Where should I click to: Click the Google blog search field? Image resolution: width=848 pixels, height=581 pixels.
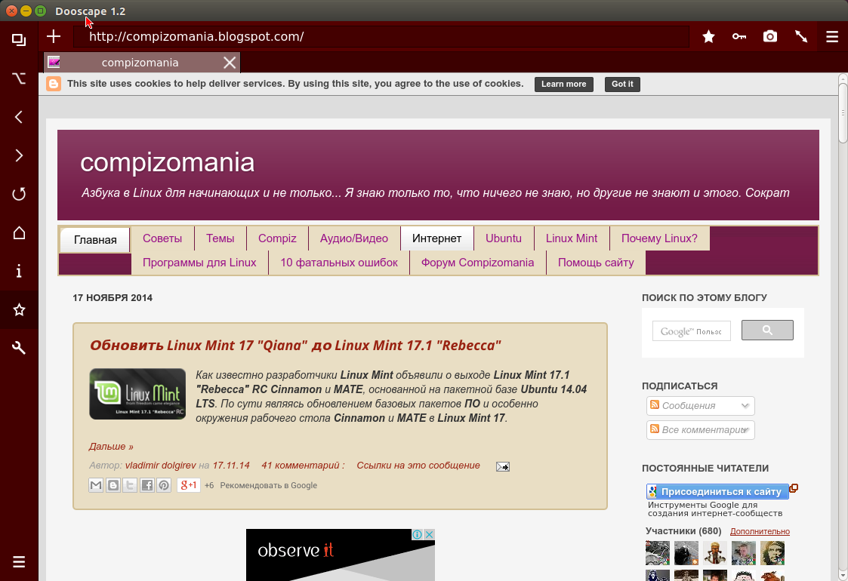[692, 331]
